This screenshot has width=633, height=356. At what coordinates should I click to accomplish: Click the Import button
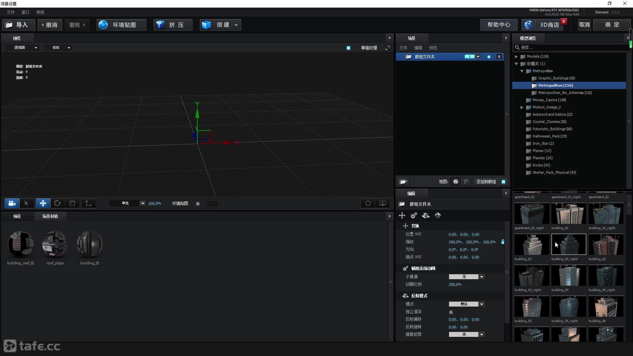pyautogui.click(x=18, y=25)
